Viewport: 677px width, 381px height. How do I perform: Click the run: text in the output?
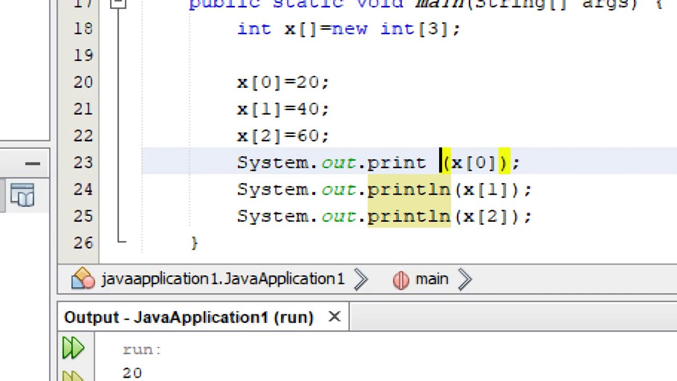click(142, 350)
